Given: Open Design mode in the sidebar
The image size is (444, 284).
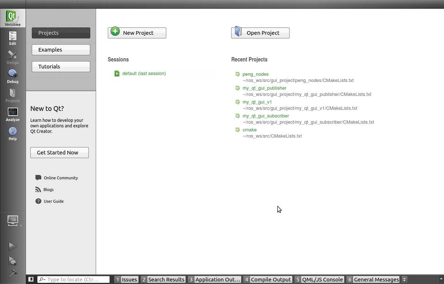Looking at the screenshot, I should [x=12, y=57].
